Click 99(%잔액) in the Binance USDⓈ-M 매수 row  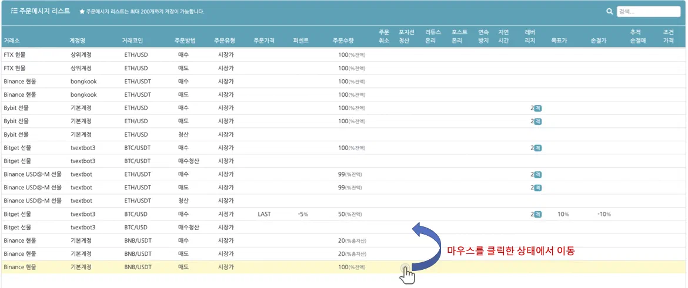point(350,175)
